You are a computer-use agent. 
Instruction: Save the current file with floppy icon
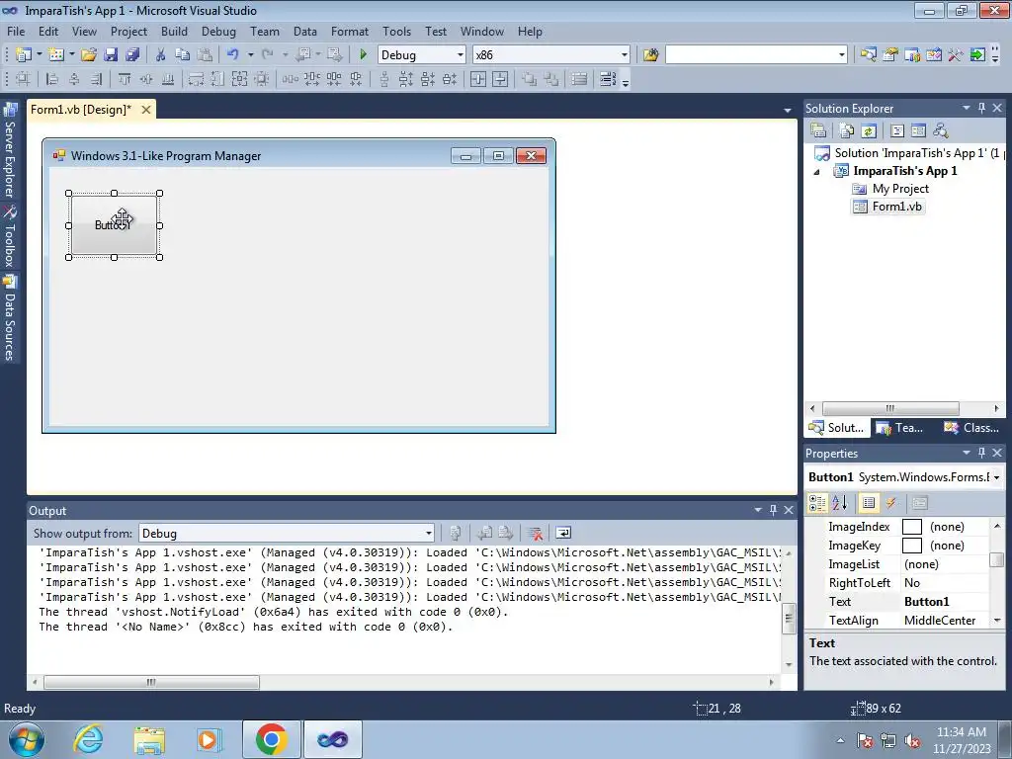(111, 55)
